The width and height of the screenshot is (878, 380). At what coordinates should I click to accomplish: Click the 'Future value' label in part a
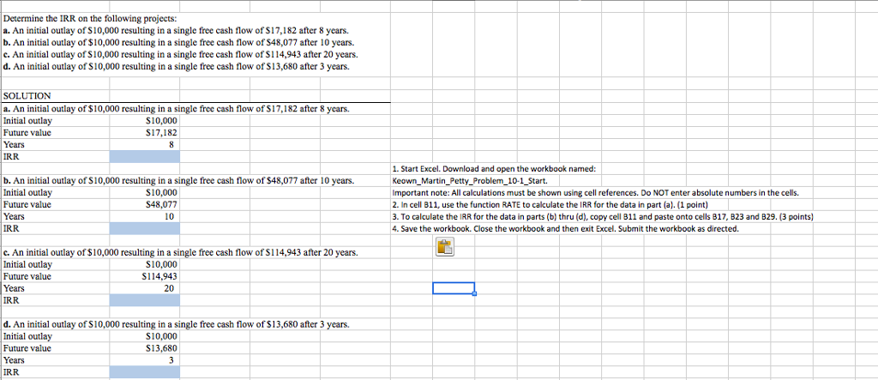click(x=27, y=133)
